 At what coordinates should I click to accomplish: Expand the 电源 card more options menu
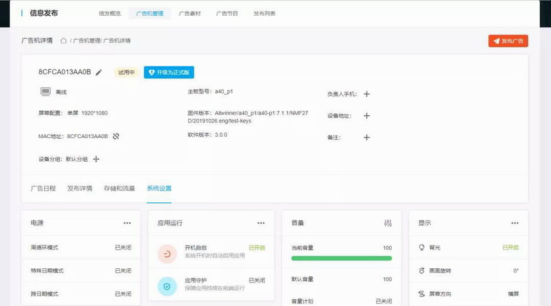pos(127,223)
